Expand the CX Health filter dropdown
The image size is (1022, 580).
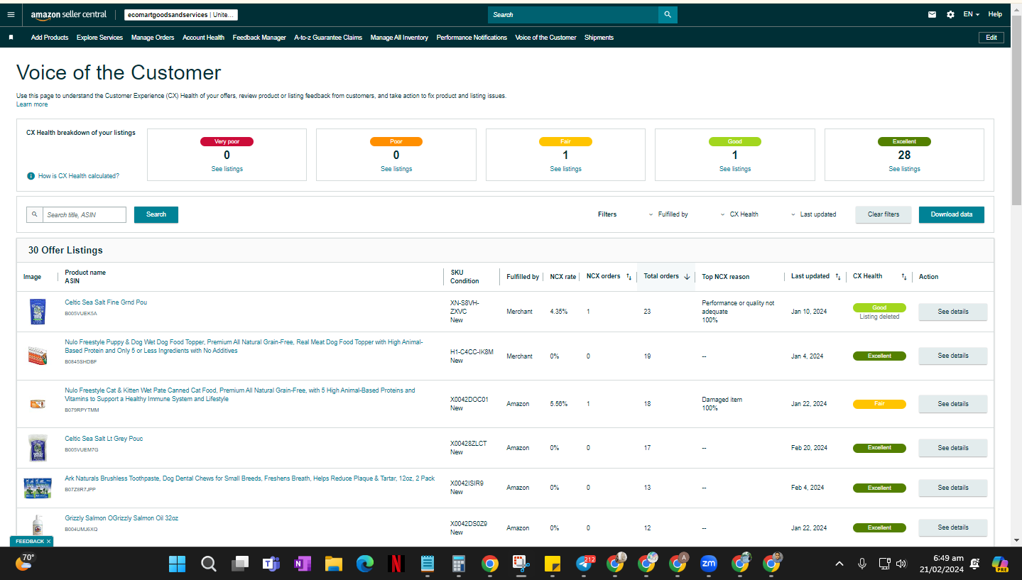point(739,214)
